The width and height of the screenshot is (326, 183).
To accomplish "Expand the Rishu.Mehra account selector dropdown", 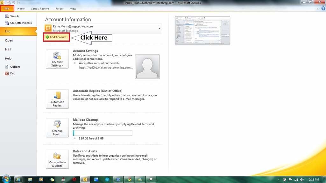I will pos(160,28).
